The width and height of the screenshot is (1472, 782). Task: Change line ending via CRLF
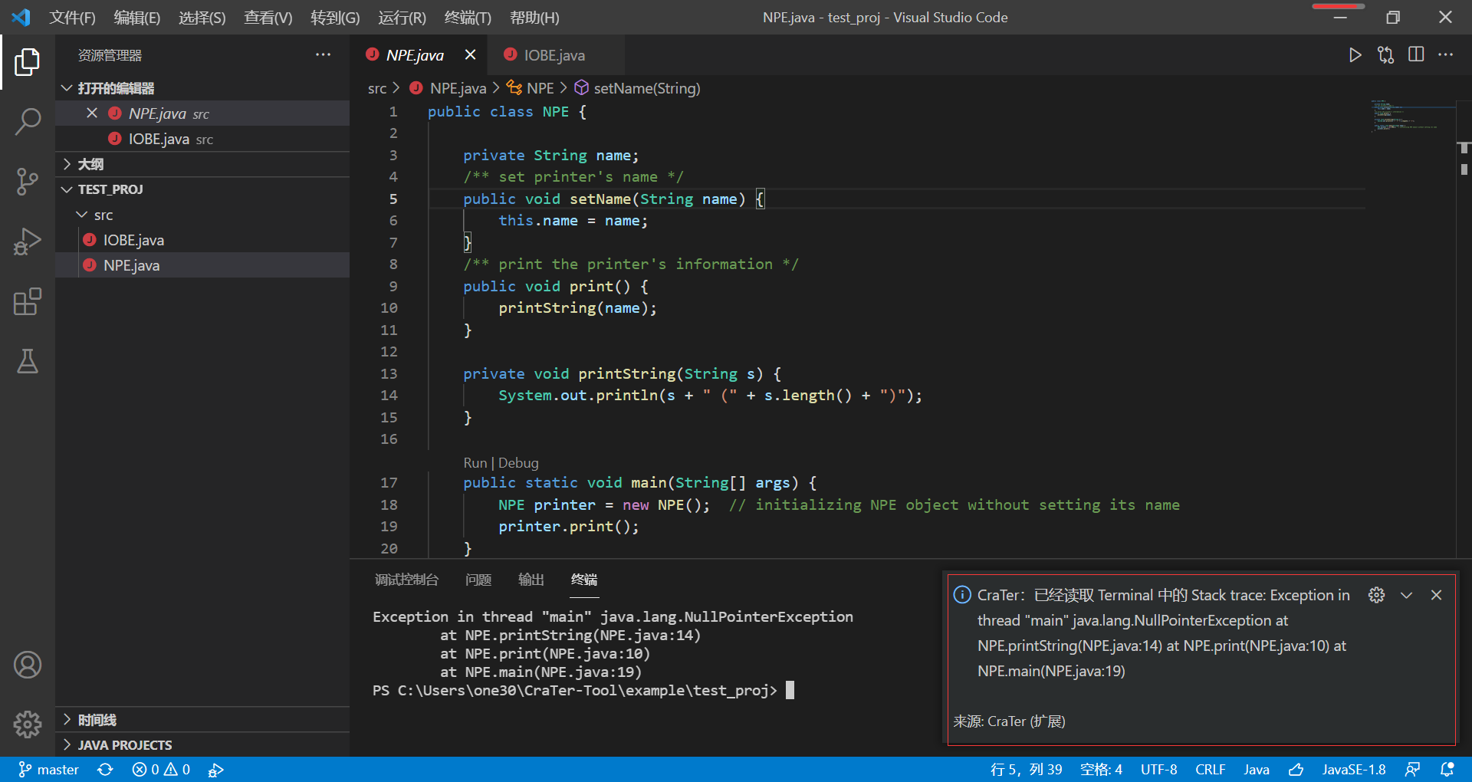point(1210,769)
